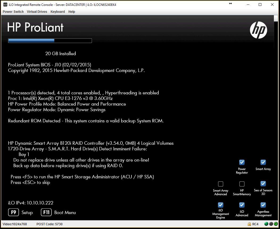
Task: Maximize the remote console window
Action: point(260,5)
